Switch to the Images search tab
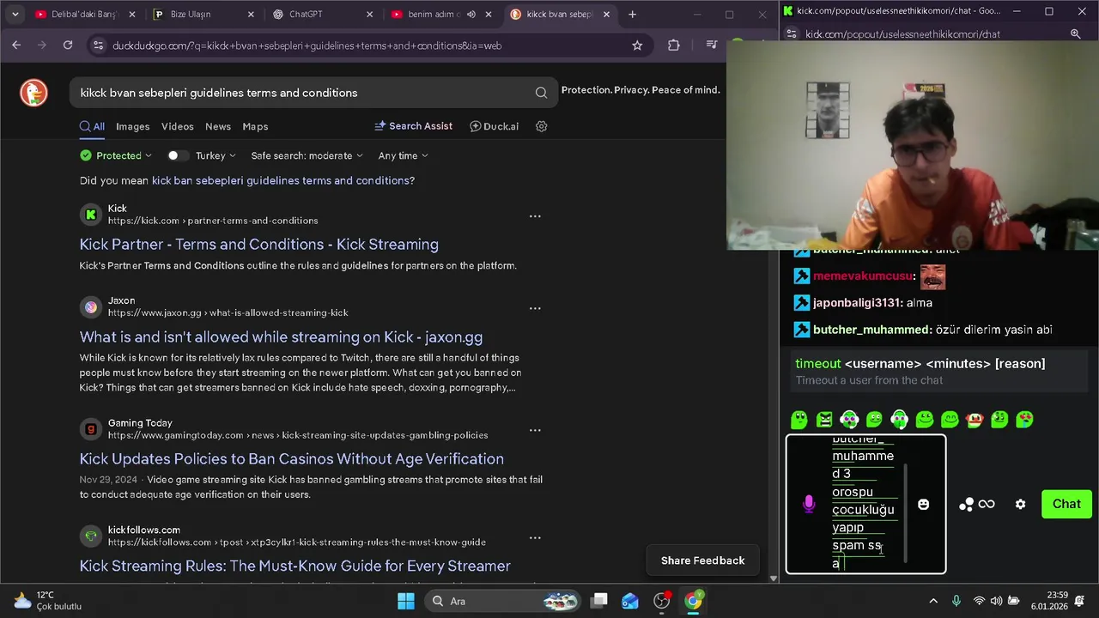Screen dimensions: 1099x618 click(132, 126)
